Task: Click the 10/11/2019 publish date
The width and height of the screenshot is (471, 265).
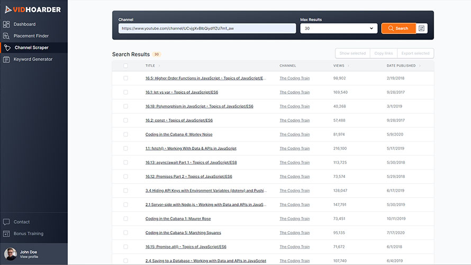Action: [396, 219]
